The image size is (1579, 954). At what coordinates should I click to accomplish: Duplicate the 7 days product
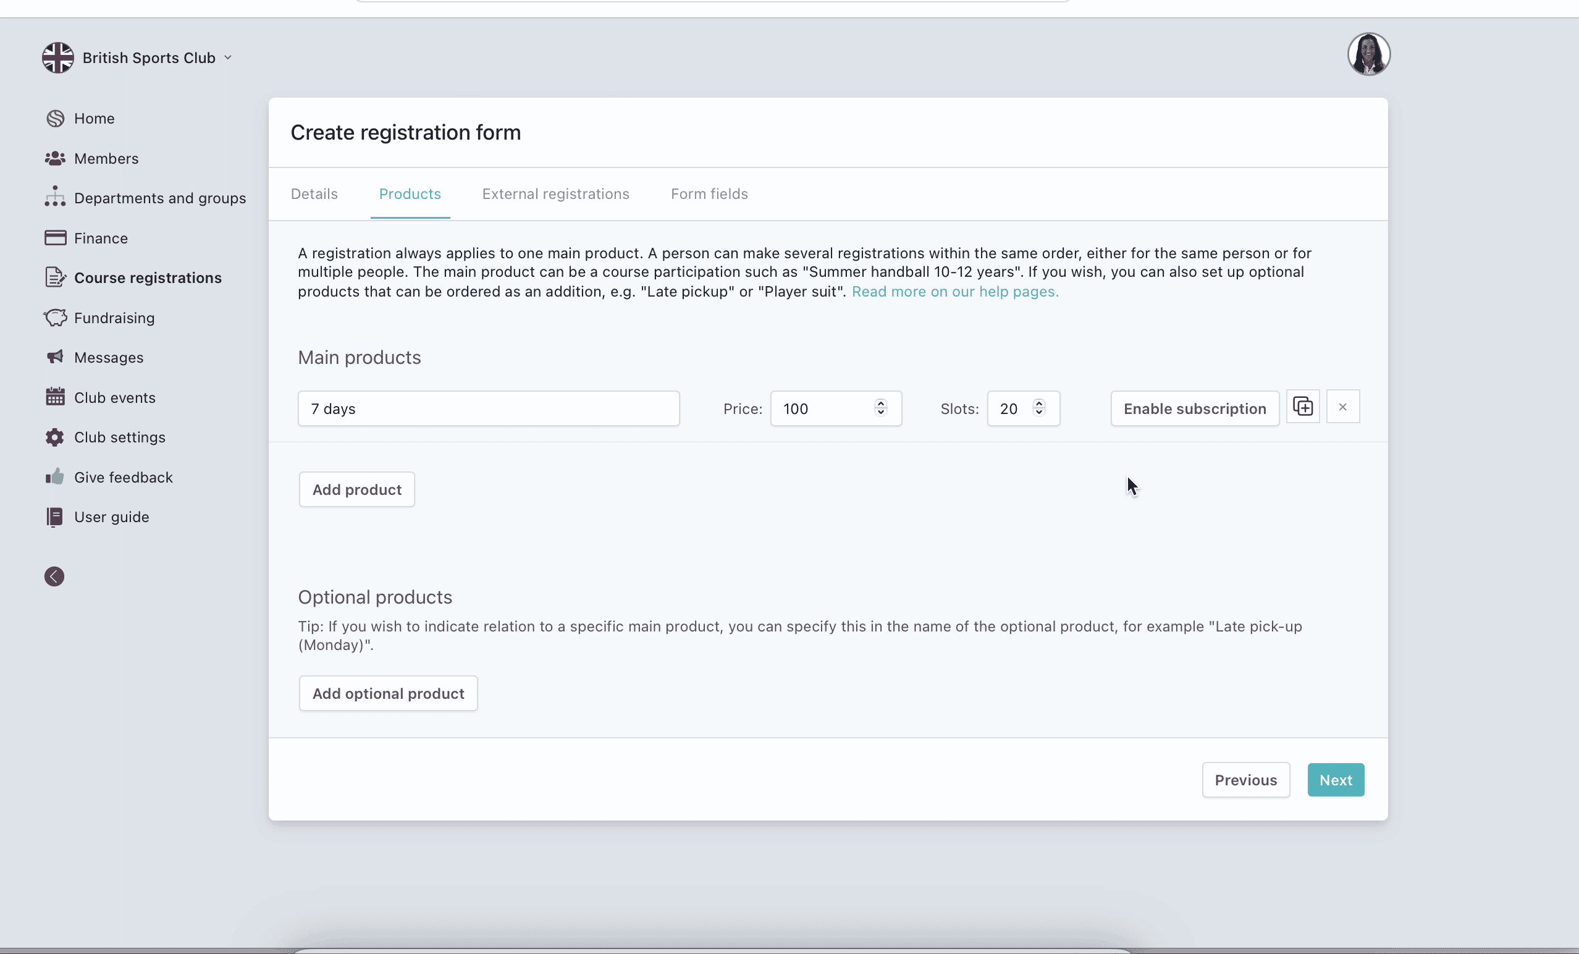pos(1303,407)
